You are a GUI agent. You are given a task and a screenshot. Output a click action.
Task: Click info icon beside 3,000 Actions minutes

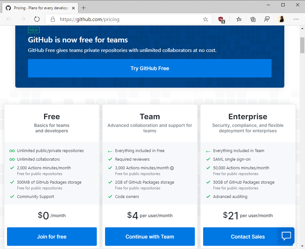point(172,168)
